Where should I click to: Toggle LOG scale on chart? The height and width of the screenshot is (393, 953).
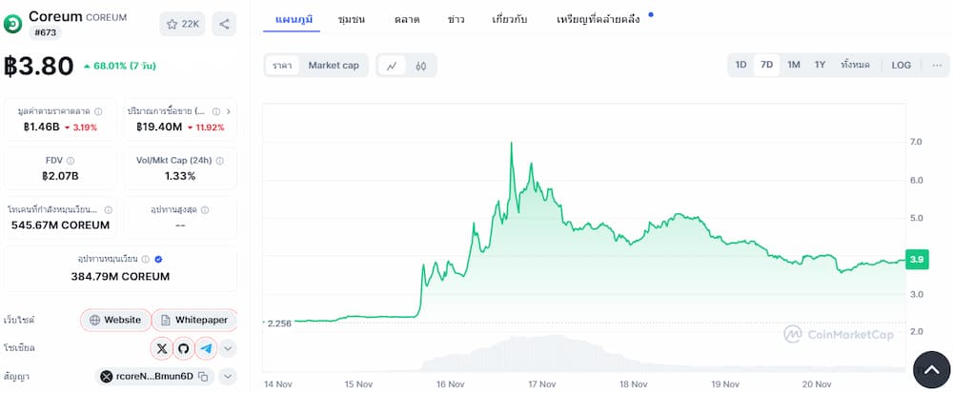[x=902, y=65]
